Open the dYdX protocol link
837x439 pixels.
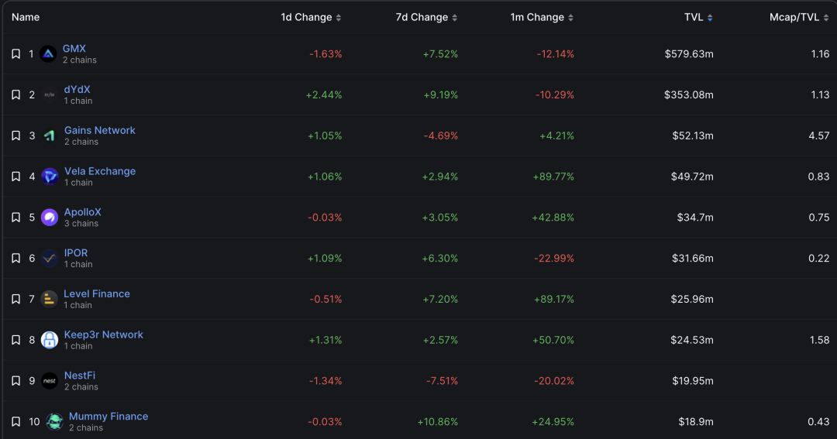tap(77, 89)
